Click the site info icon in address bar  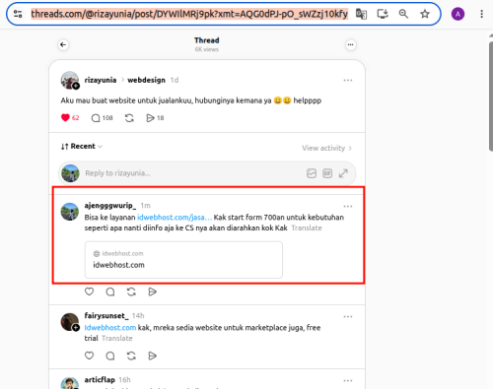(x=18, y=14)
